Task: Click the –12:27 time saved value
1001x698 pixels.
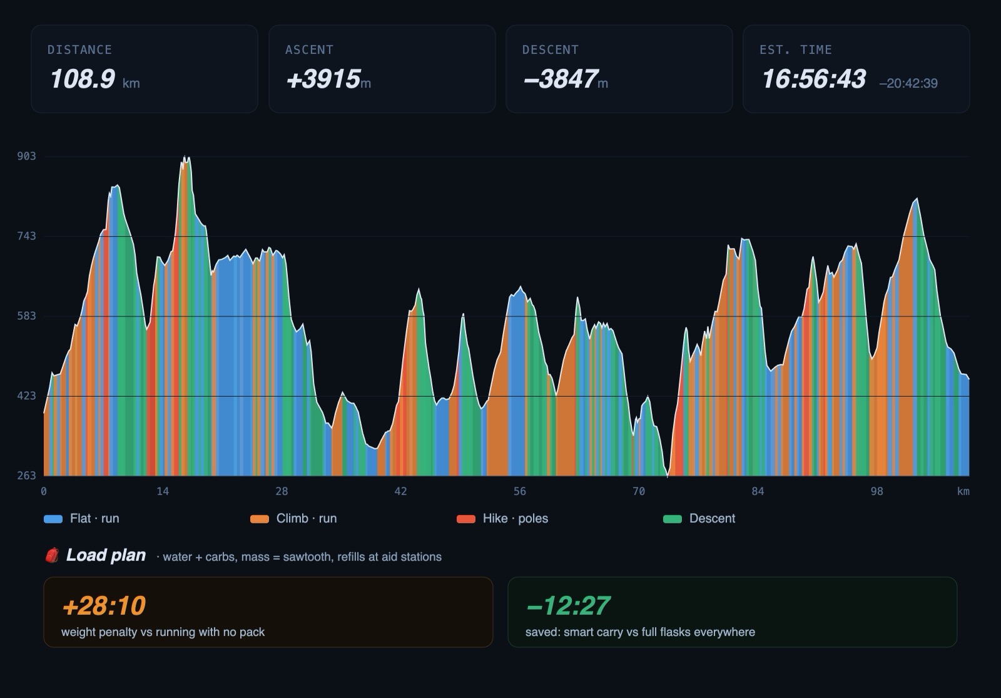Action: click(568, 605)
